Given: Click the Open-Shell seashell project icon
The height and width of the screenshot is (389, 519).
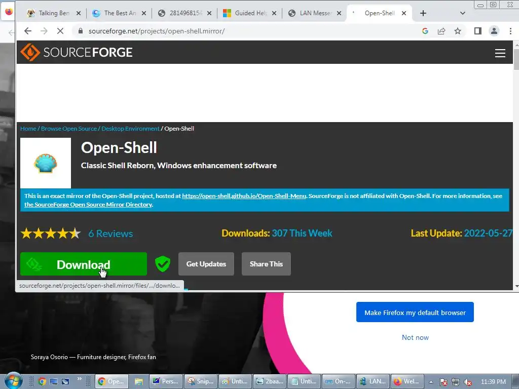Looking at the screenshot, I should pyautogui.click(x=46, y=163).
